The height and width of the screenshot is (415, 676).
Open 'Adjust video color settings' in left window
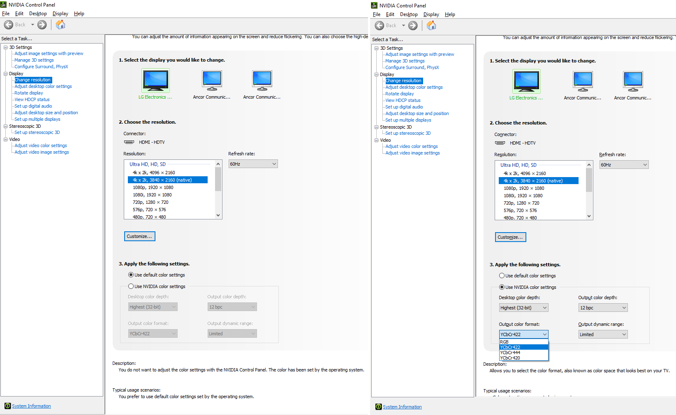point(41,145)
